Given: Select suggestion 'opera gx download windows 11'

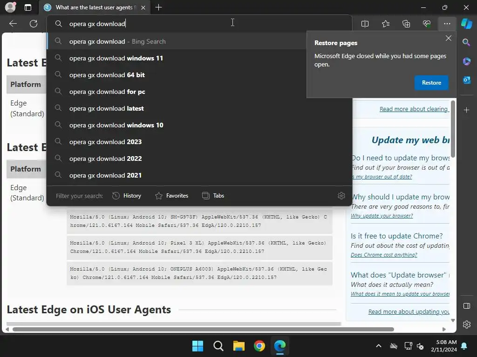Looking at the screenshot, I should [x=177, y=58].
